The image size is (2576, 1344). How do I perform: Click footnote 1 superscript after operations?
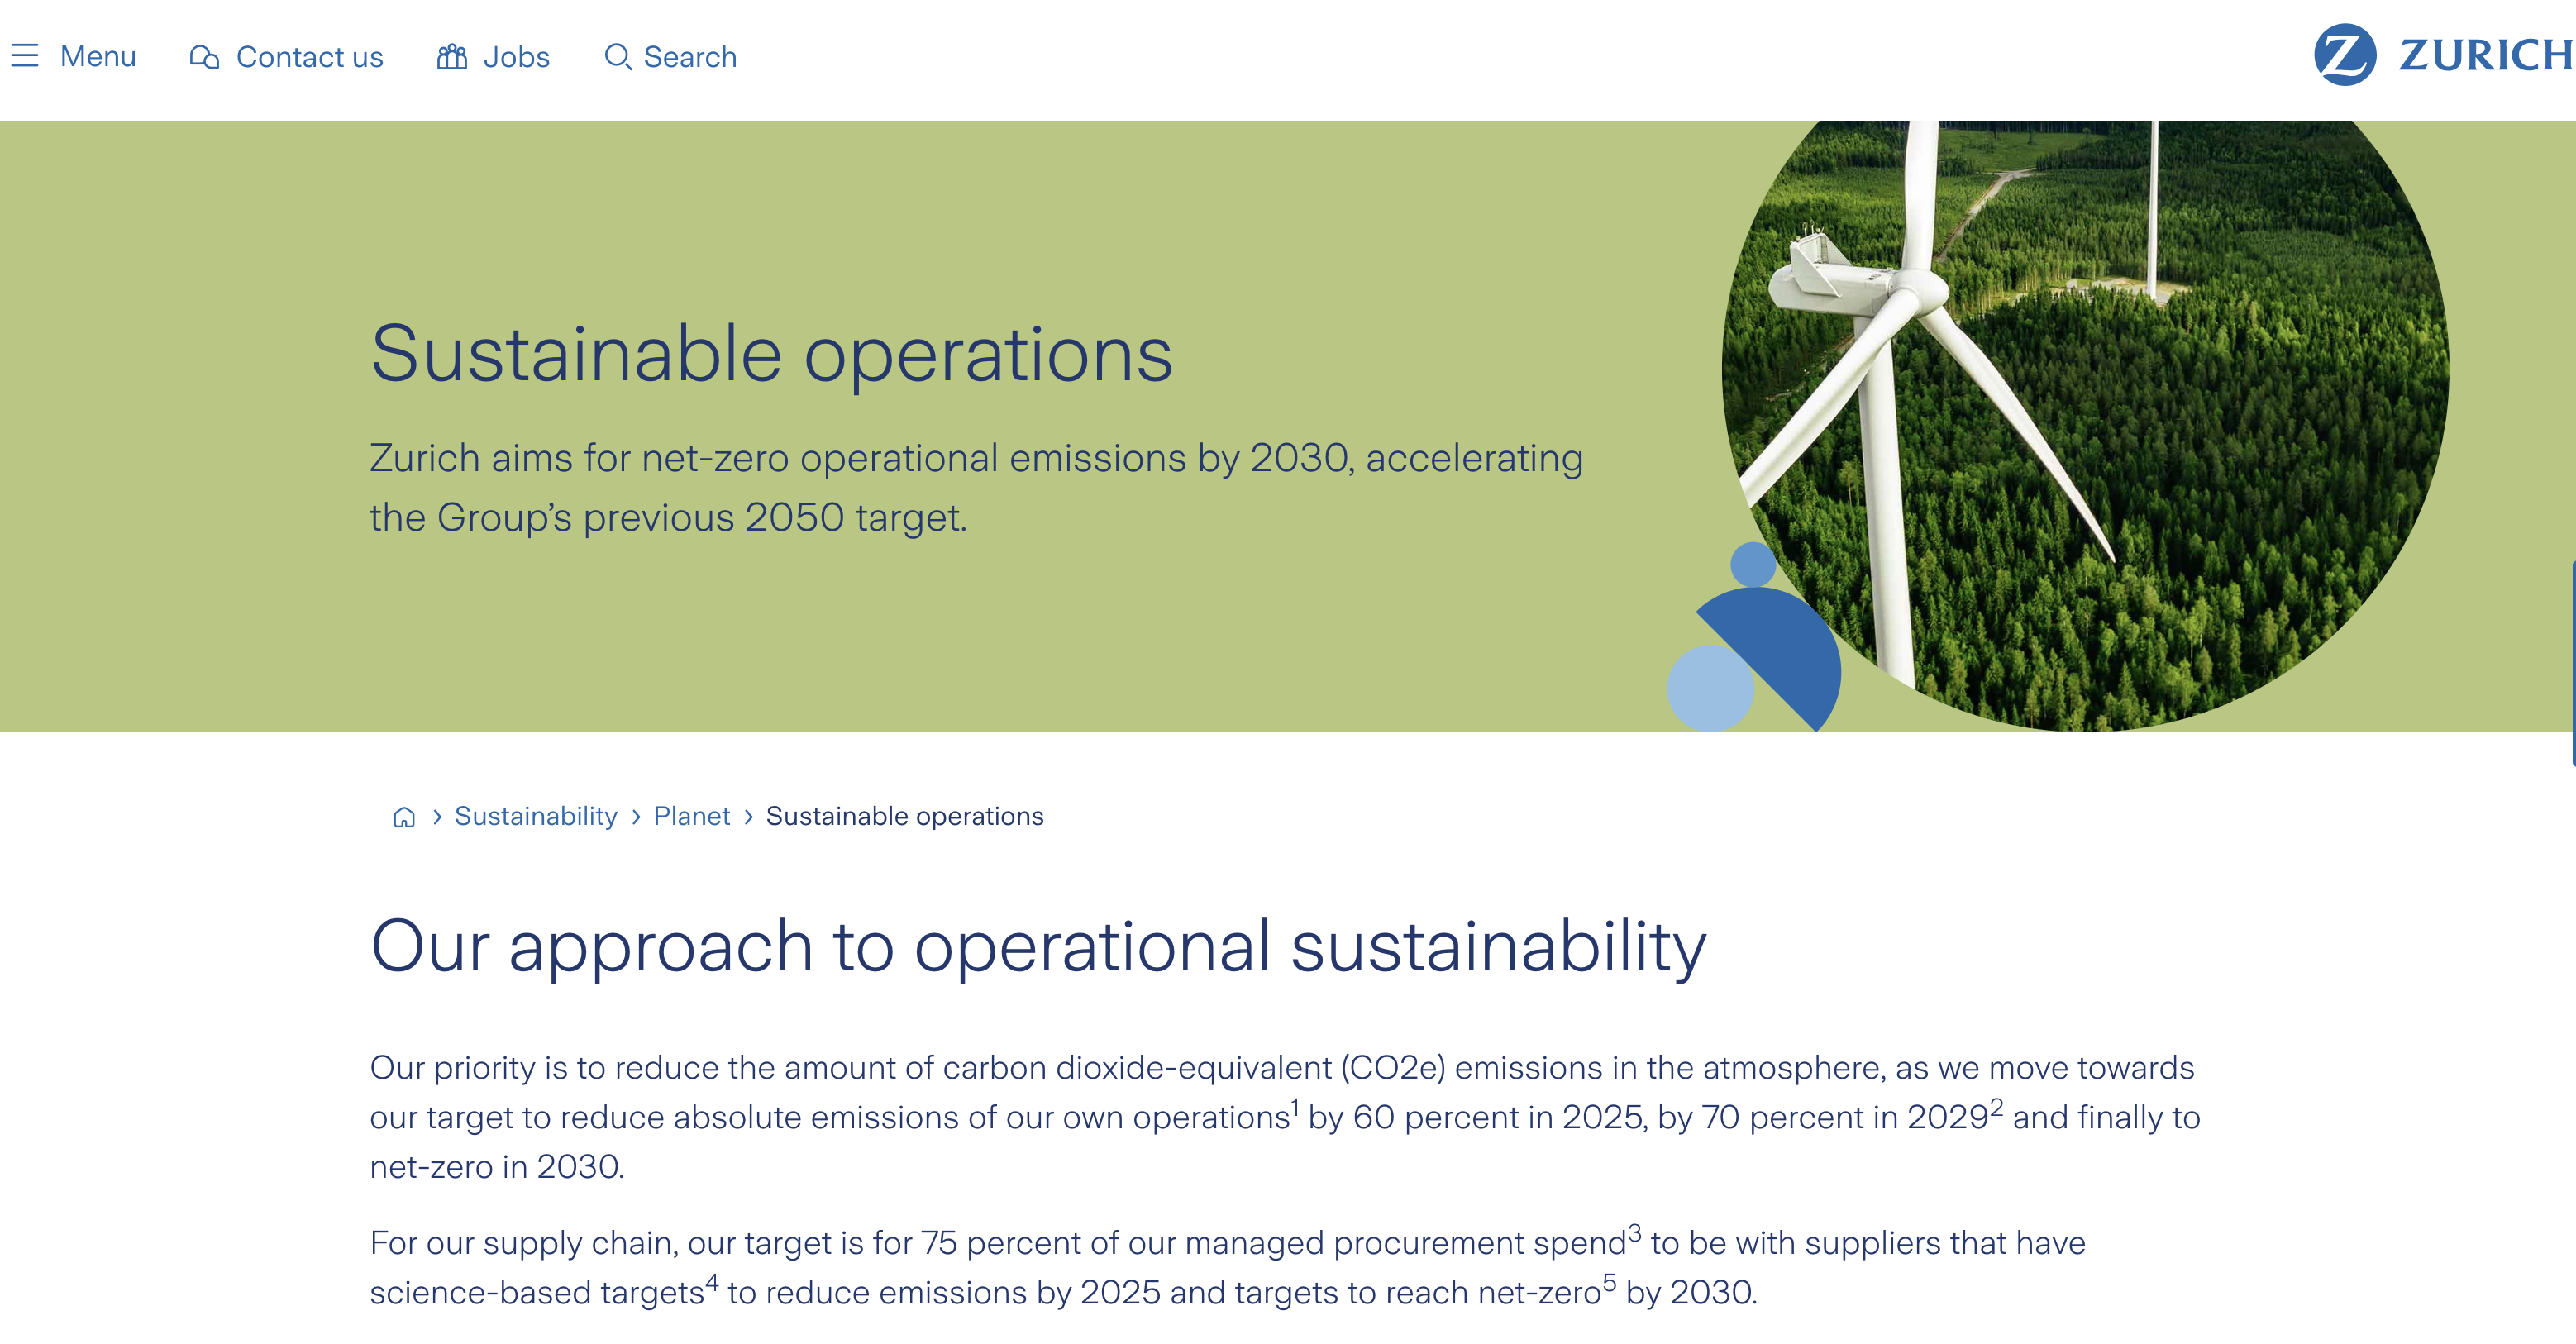point(1295,1106)
